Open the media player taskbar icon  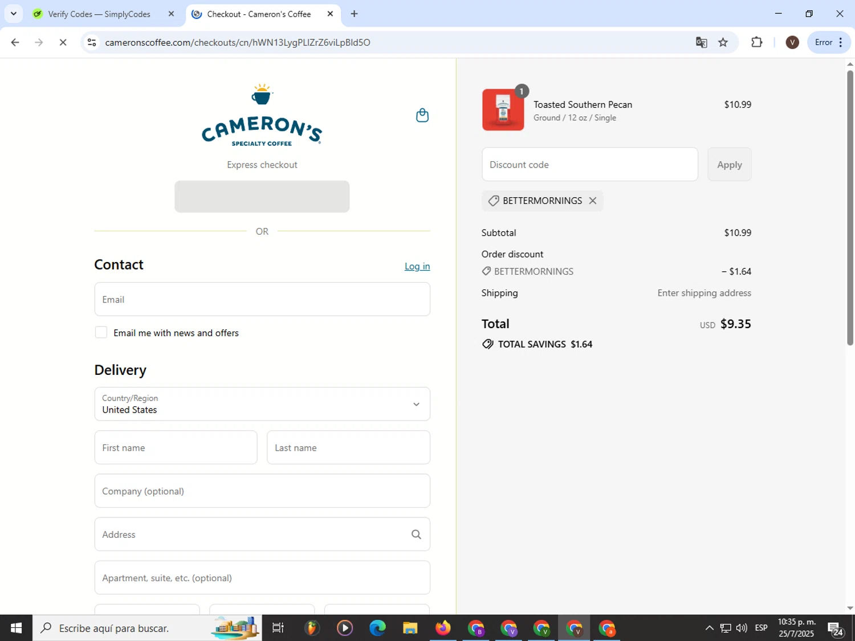344,628
